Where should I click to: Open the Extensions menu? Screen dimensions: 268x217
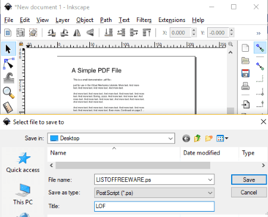tap(172, 20)
